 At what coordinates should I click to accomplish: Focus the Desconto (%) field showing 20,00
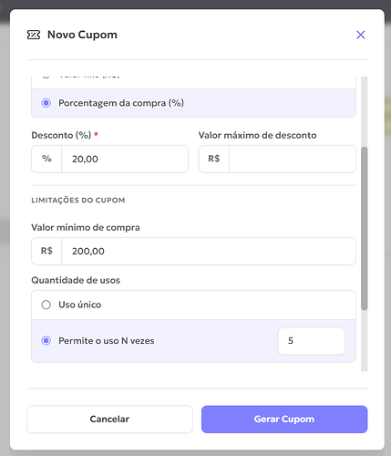point(125,159)
